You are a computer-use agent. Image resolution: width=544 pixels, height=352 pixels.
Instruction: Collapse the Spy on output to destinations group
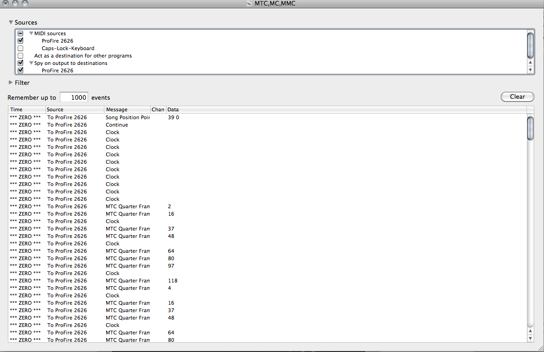(31, 63)
